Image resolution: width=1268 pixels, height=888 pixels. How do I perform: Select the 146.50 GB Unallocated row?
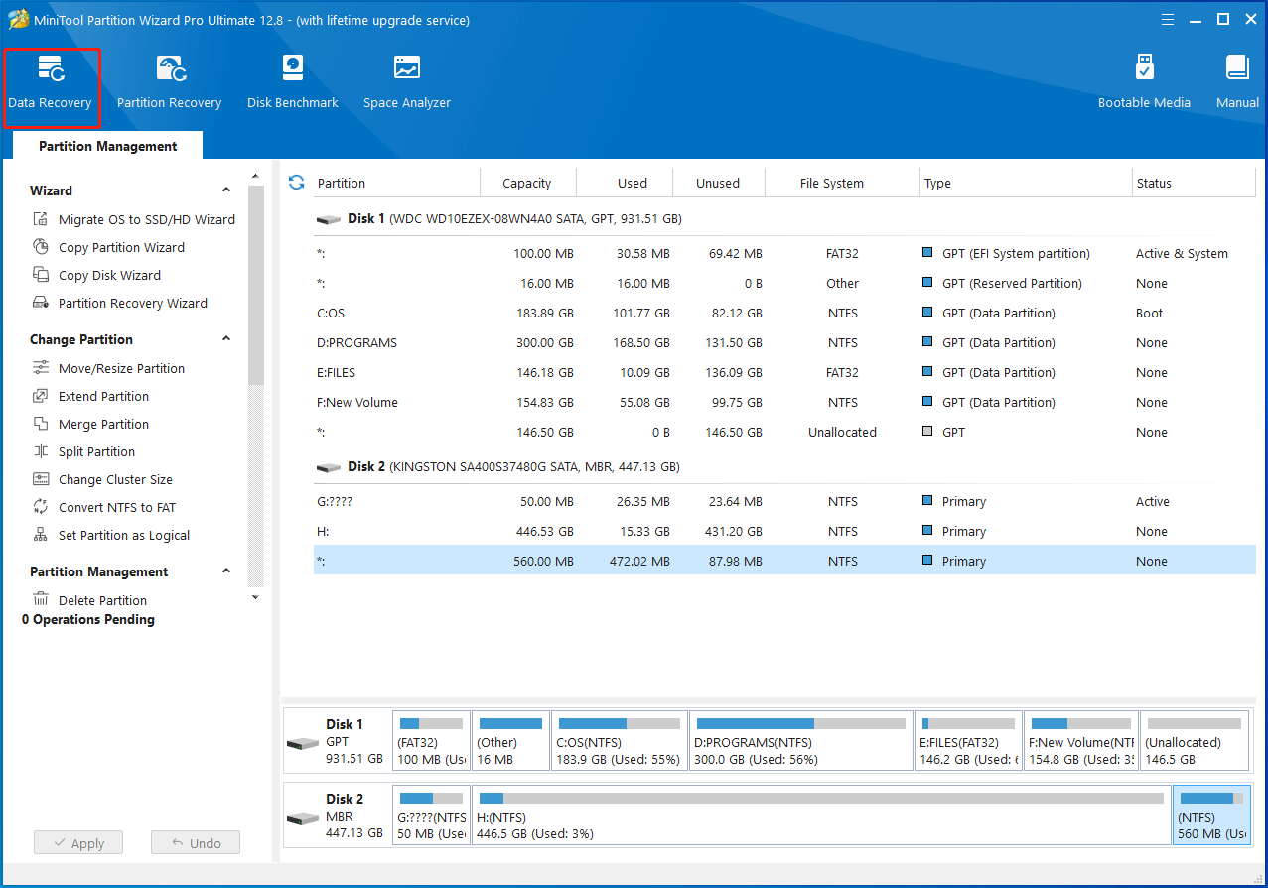(784, 432)
